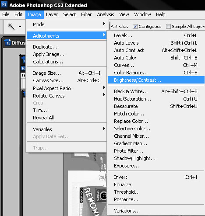Open Brightness/Contrast… adjustment
The height and width of the screenshot is (216, 205).
pos(156,80)
